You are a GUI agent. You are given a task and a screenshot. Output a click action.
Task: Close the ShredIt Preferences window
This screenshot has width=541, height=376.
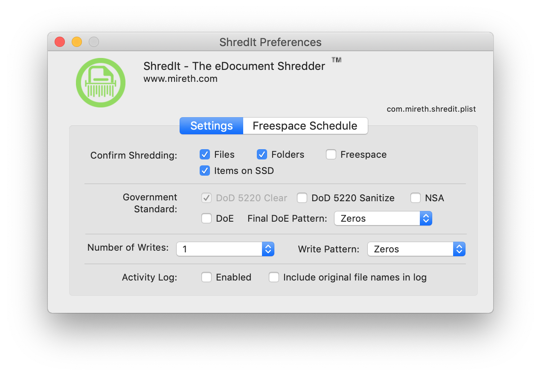(60, 42)
